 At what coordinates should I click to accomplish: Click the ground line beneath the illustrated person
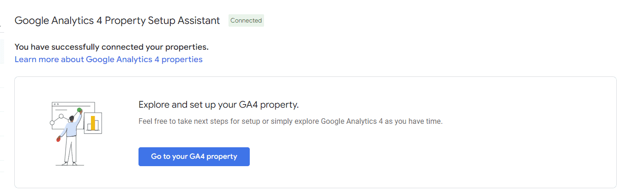coord(70,165)
